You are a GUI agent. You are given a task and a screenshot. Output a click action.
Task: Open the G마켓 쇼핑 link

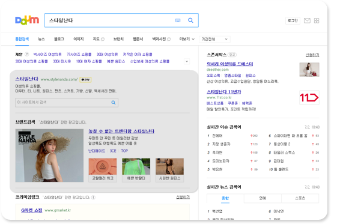point(32,210)
